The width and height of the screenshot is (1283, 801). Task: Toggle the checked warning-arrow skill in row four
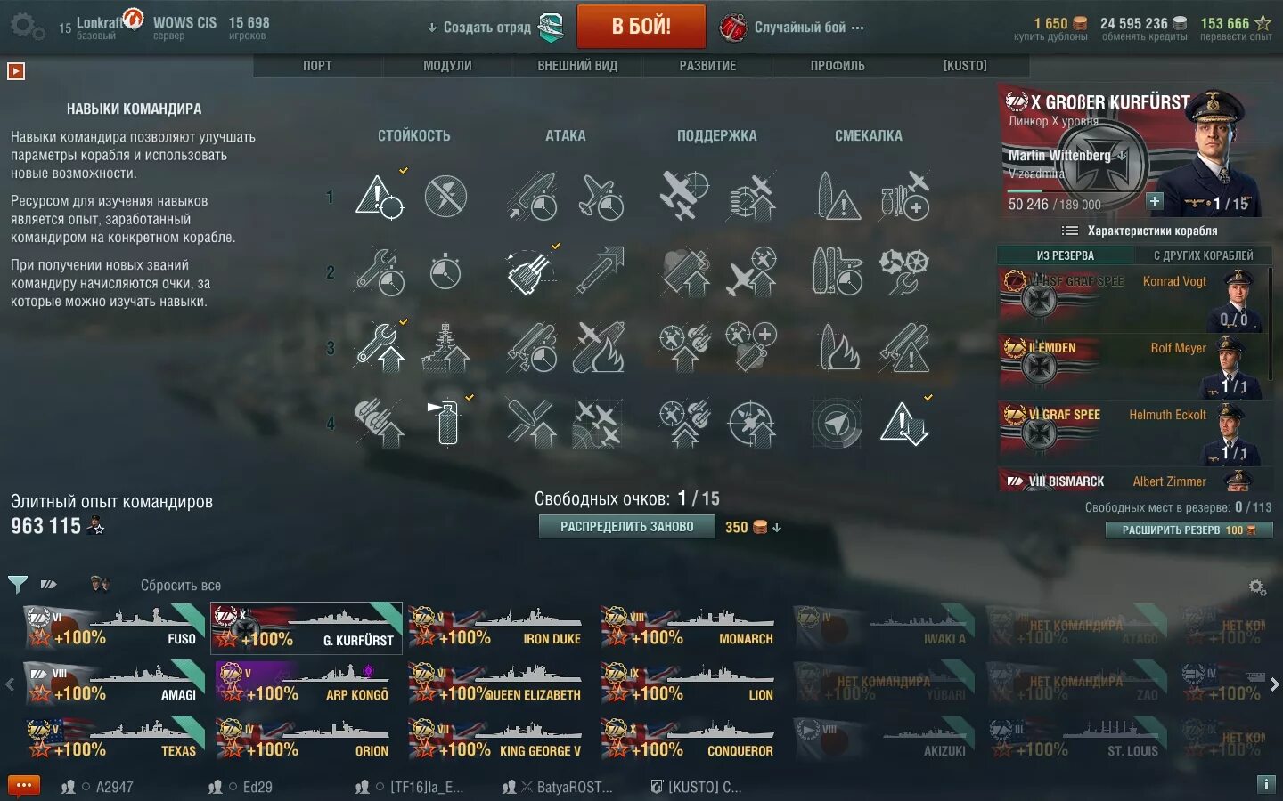pos(905,422)
